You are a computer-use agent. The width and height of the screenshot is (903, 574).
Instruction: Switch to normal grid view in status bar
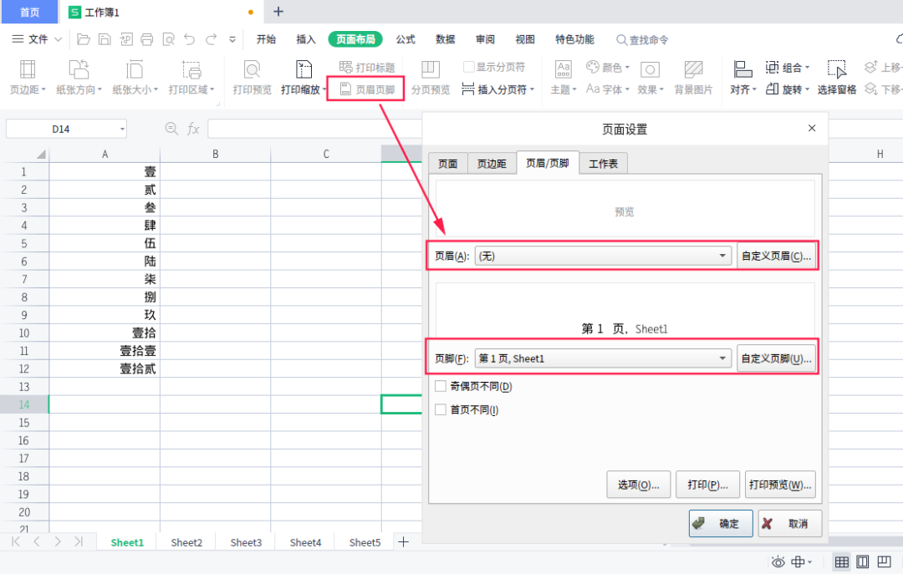pyautogui.click(x=841, y=562)
